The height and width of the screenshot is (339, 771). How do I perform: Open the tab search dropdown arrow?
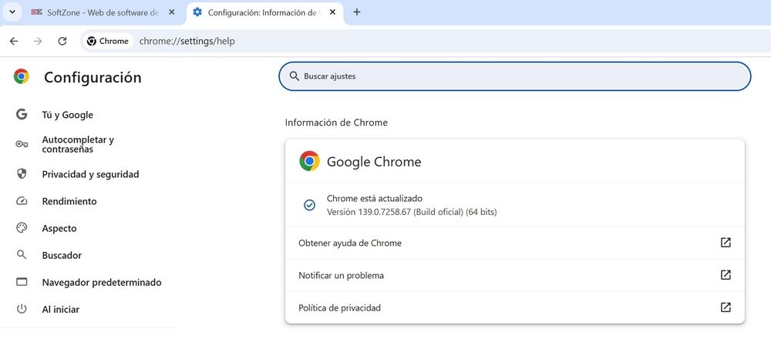tap(12, 12)
